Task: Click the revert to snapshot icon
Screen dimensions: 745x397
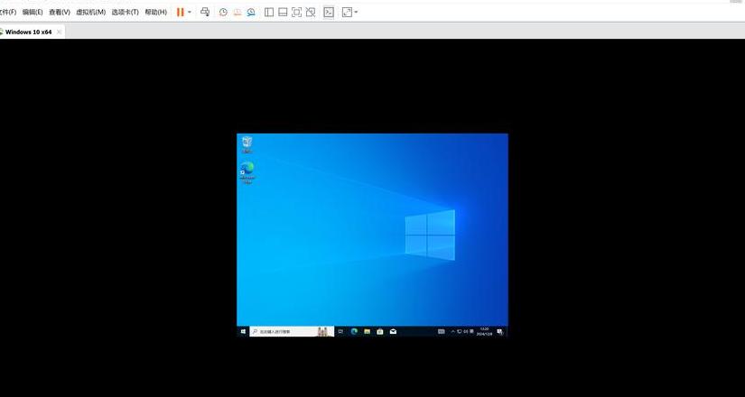Action: point(237,13)
